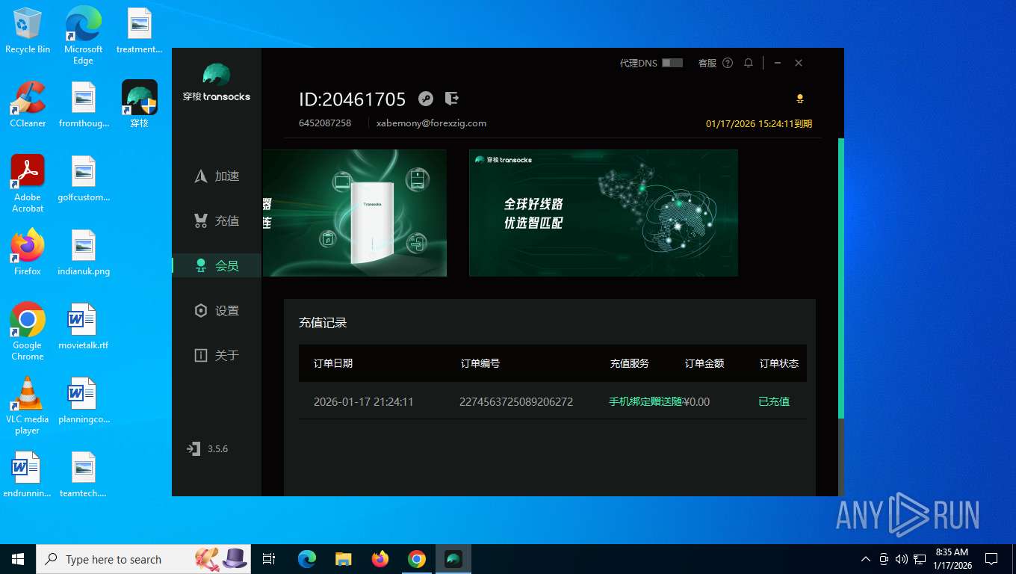Open VLC media player desktop shortcut
Image resolution: width=1016 pixels, height=574 pixels.
(x=28, y=406)
